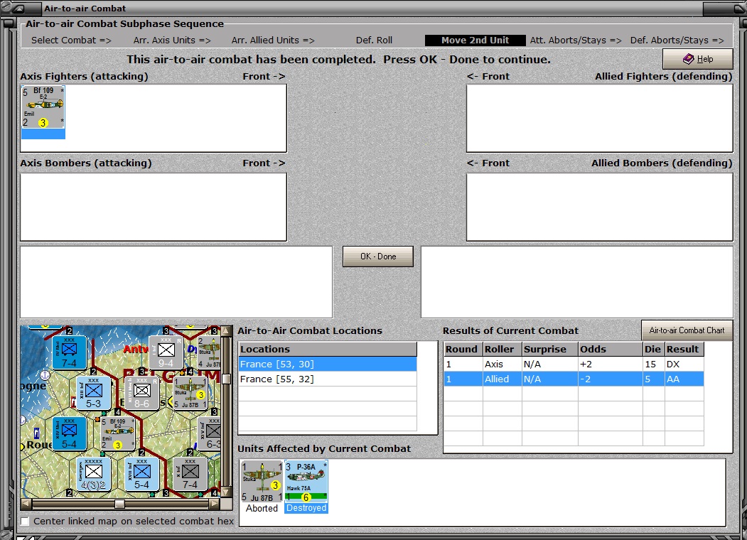Click the Select Combat subphase step
Screen dimensions: 747x540
coord(72,40)
